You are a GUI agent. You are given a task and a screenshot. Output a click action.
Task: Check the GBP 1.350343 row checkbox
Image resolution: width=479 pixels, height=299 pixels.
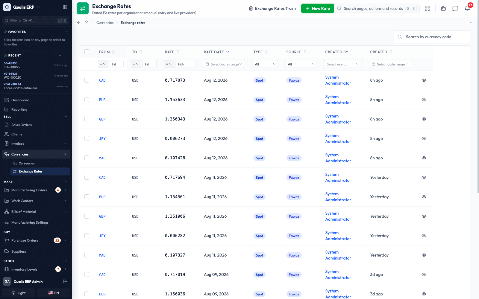coord(87,119)
